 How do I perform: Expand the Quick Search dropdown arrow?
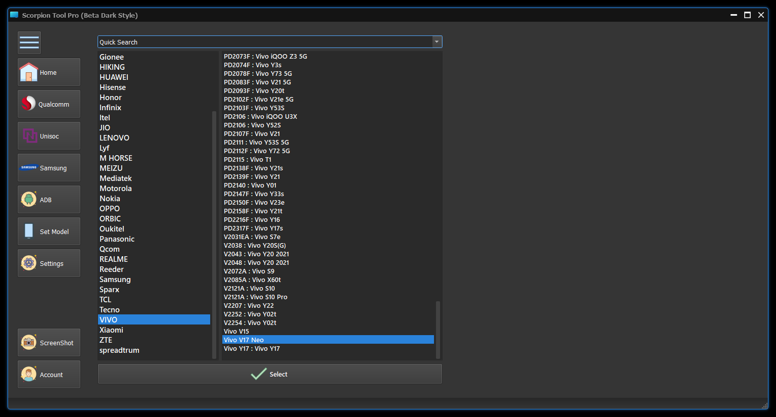point(437,42)
